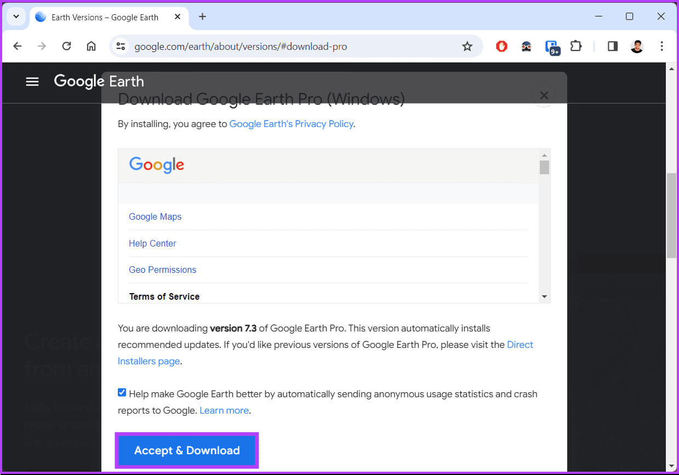Open the Google Earth hamburger menu
Image resolution: width=679 pixels, height=475 pixels.
click(32, 82)
